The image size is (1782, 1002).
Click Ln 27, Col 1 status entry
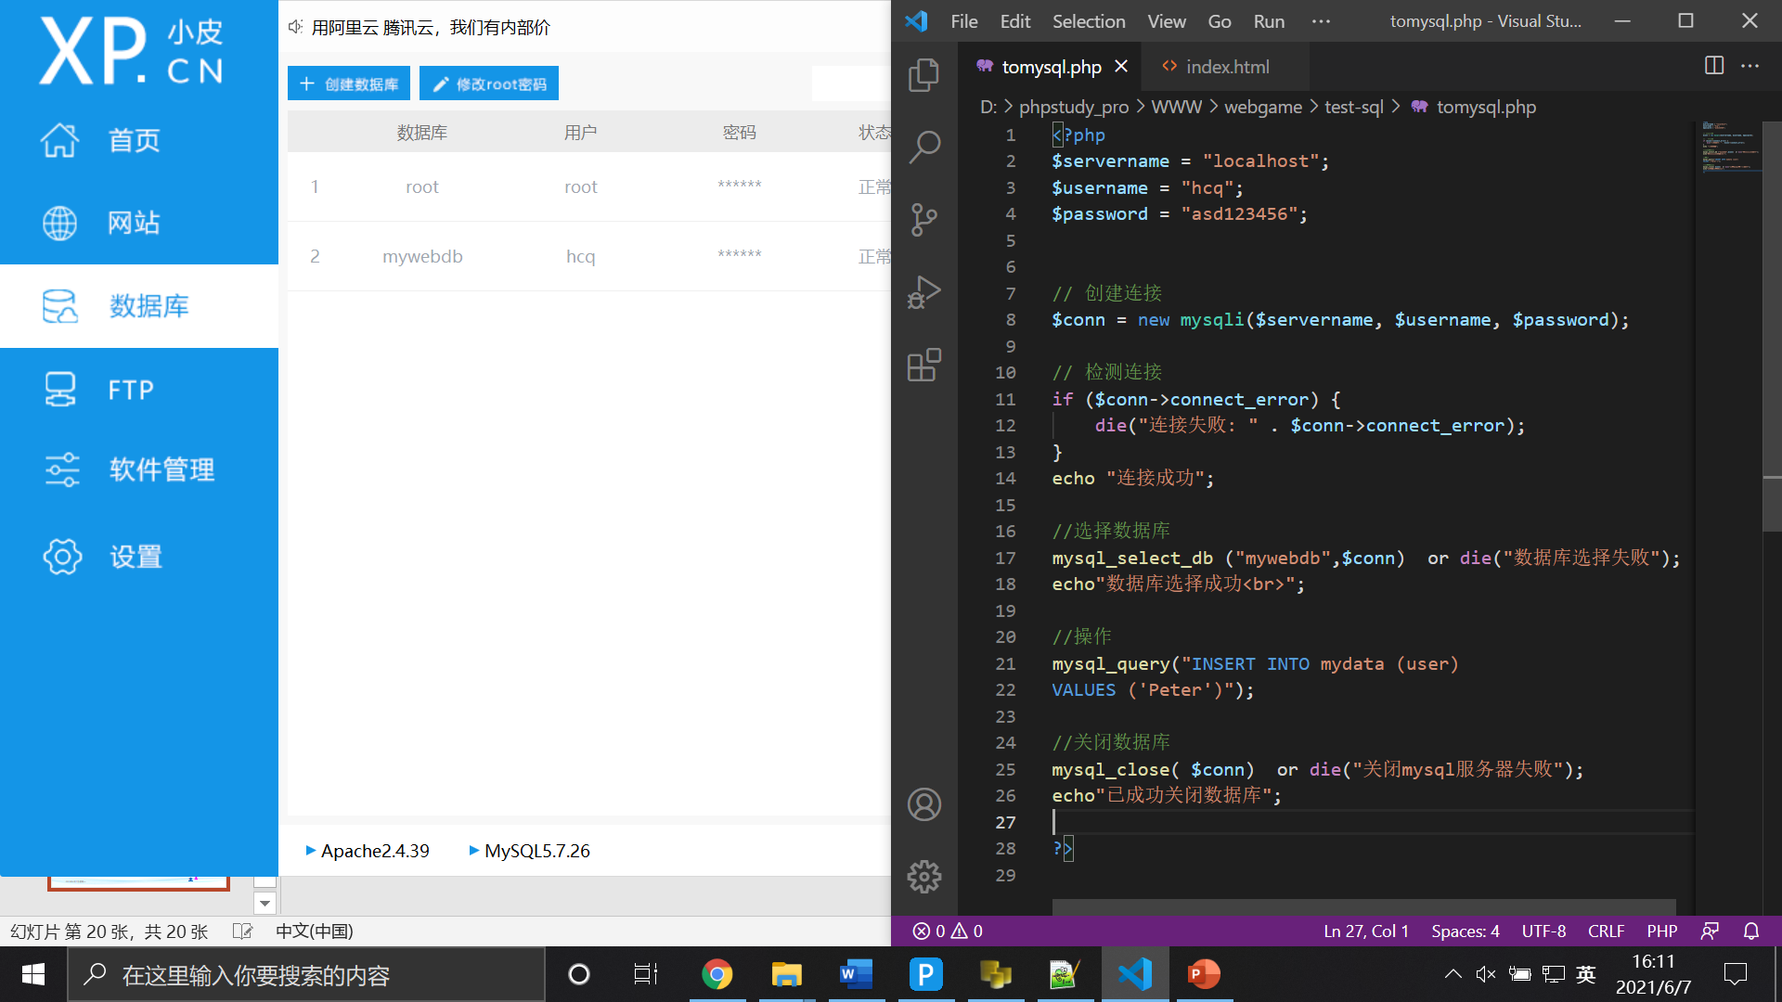click(x=1366, y=931)
